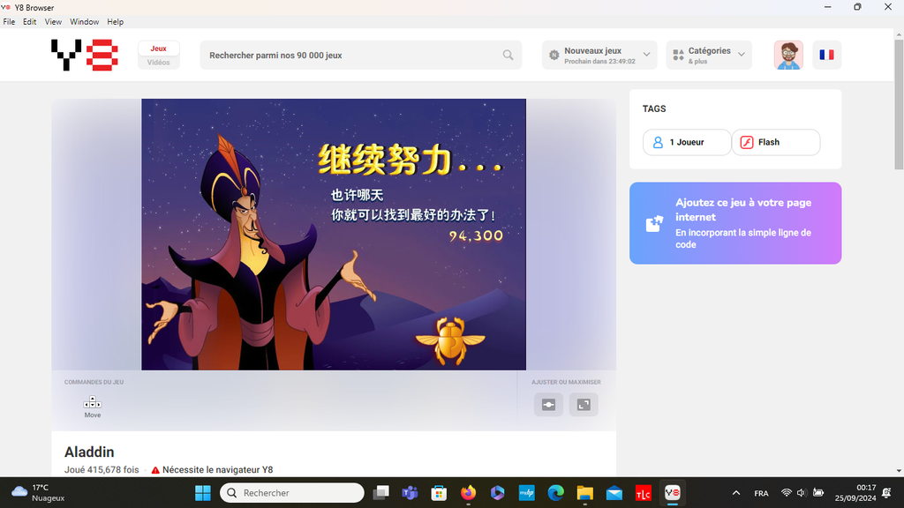Click the 1 Joueur person icon
Screen dimensions: 904x508
point(658,142)
